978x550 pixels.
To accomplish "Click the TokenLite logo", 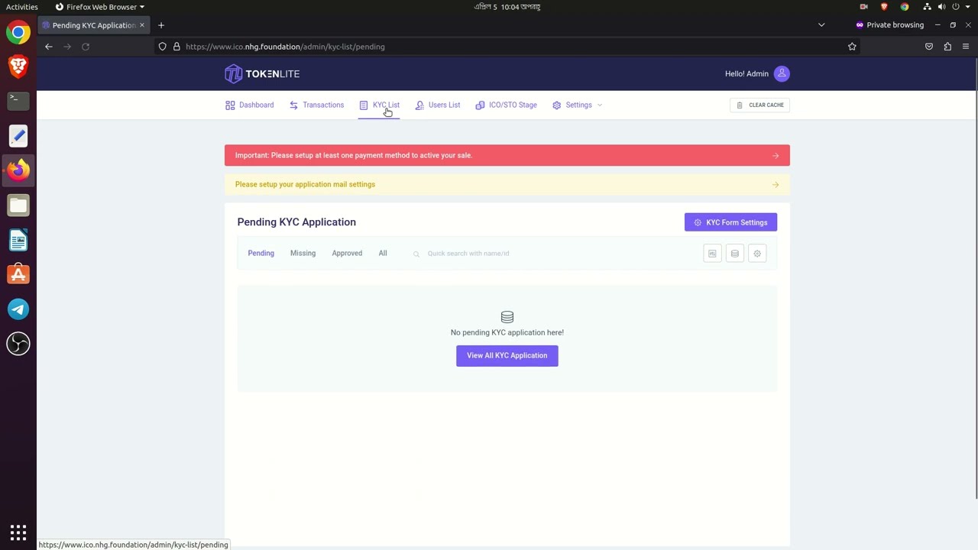I will tap(262, 74).
